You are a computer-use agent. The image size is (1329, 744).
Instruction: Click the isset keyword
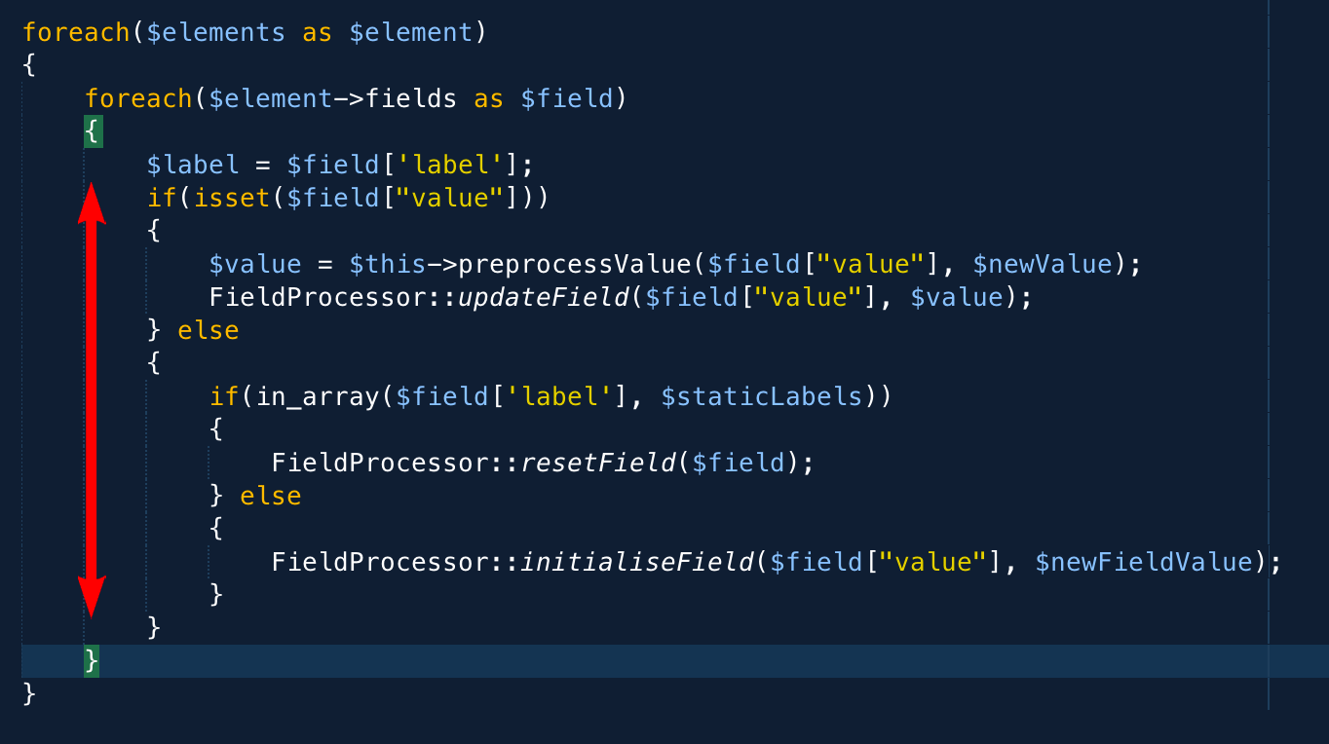tap(232, 198)
